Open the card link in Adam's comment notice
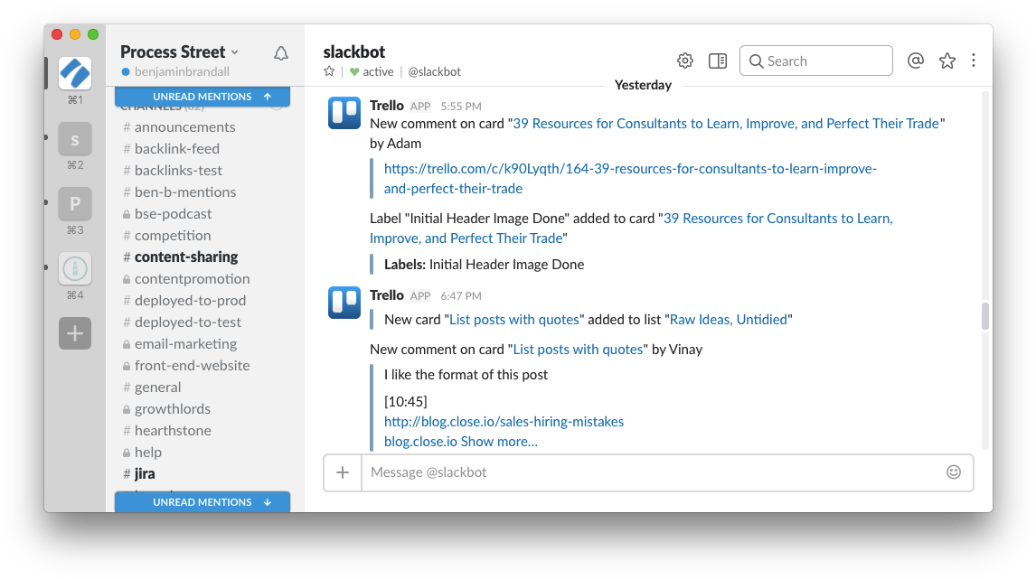 pos(725,124)
